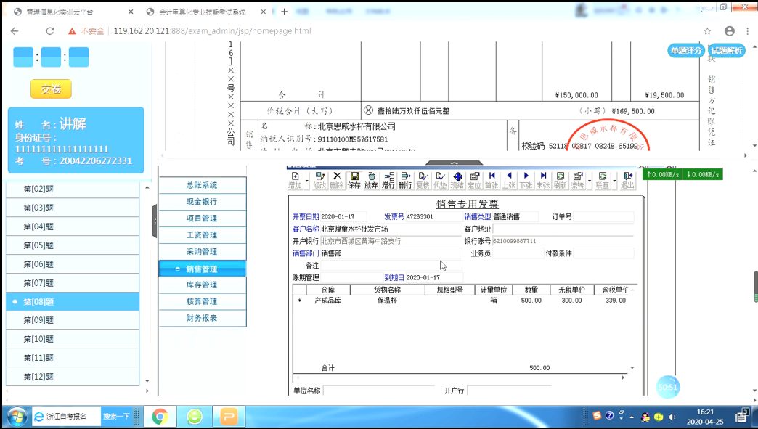Click the 单题评分 button
Screen dimensions: 758x429
[686, 50]
